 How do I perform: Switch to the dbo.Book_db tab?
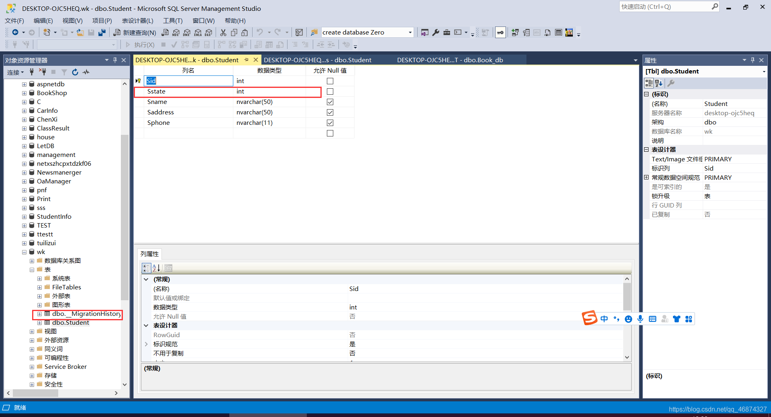click(x=450, y=60)
